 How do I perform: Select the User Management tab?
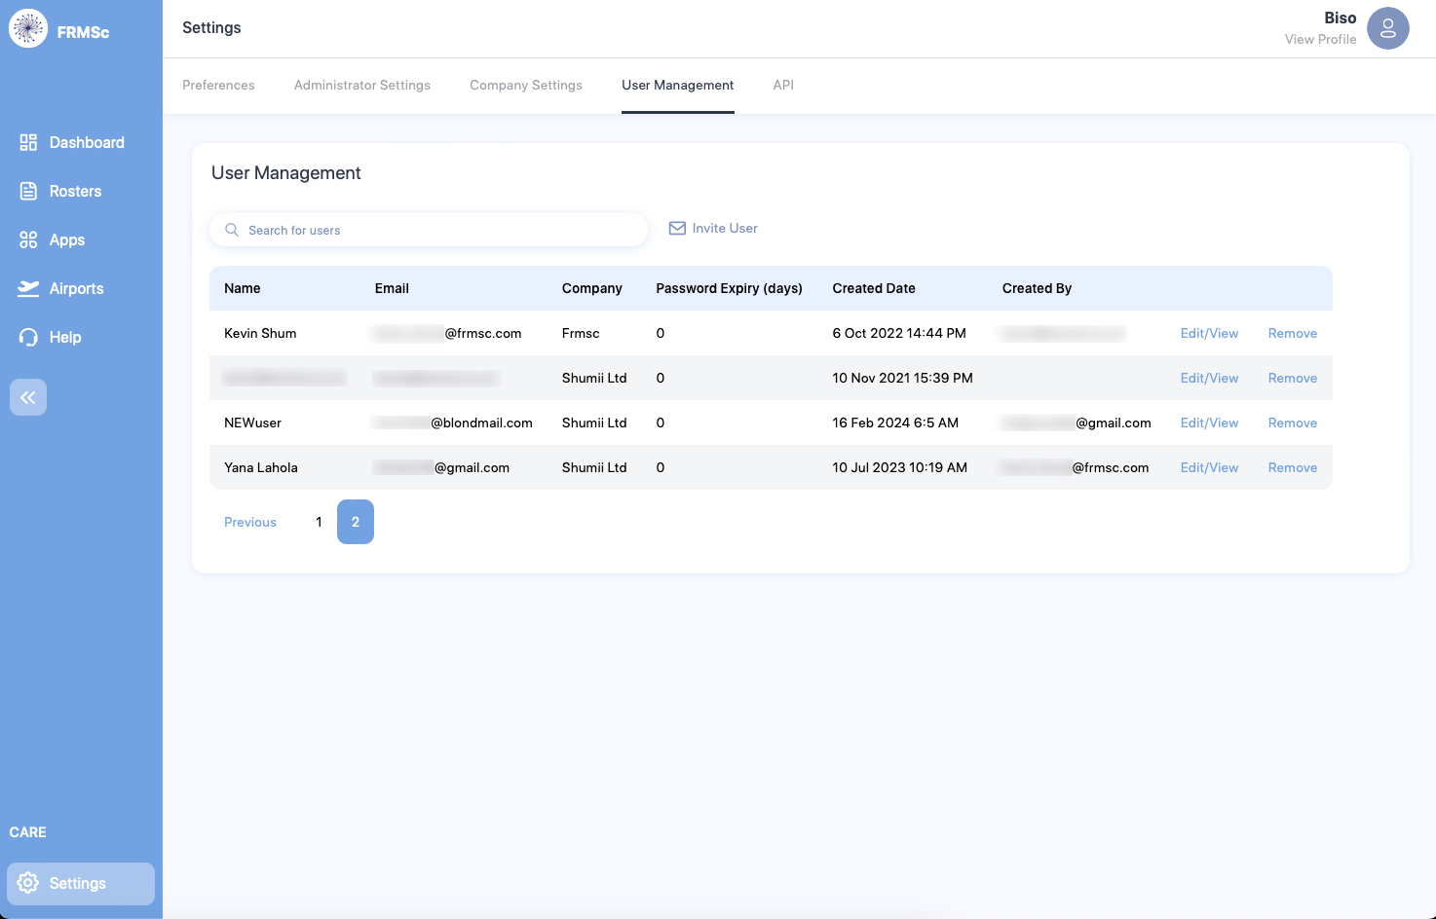point(678,85)
